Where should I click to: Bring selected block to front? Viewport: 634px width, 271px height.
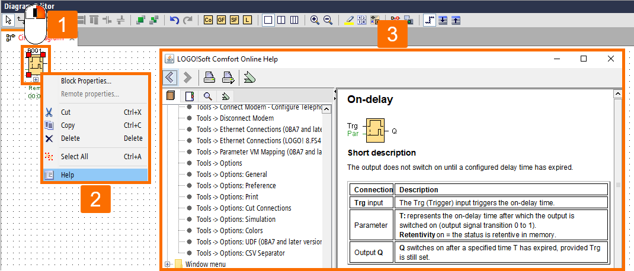140,20
